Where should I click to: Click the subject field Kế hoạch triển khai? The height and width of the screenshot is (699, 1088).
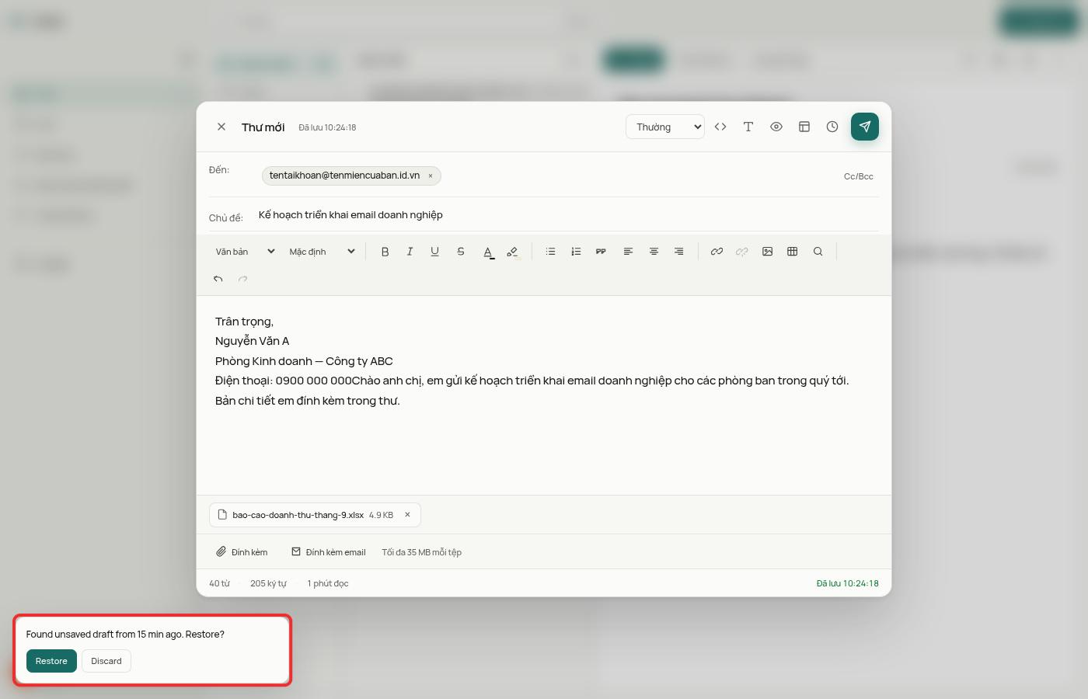(x=568, y=215)
